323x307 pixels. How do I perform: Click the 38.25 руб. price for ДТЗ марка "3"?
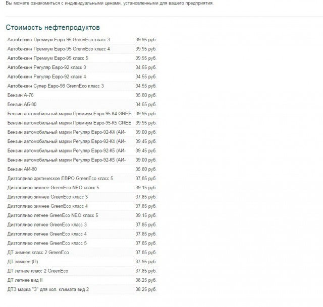[146, 289]
